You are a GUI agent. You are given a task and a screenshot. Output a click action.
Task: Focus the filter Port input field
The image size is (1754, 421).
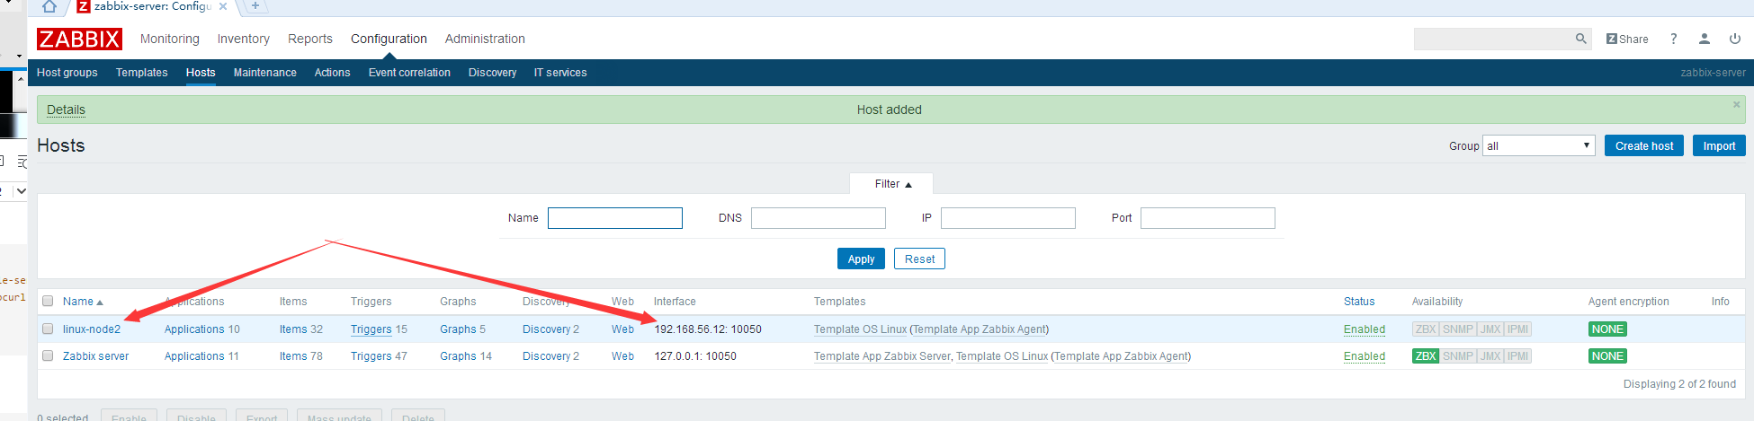(1208, 218)
